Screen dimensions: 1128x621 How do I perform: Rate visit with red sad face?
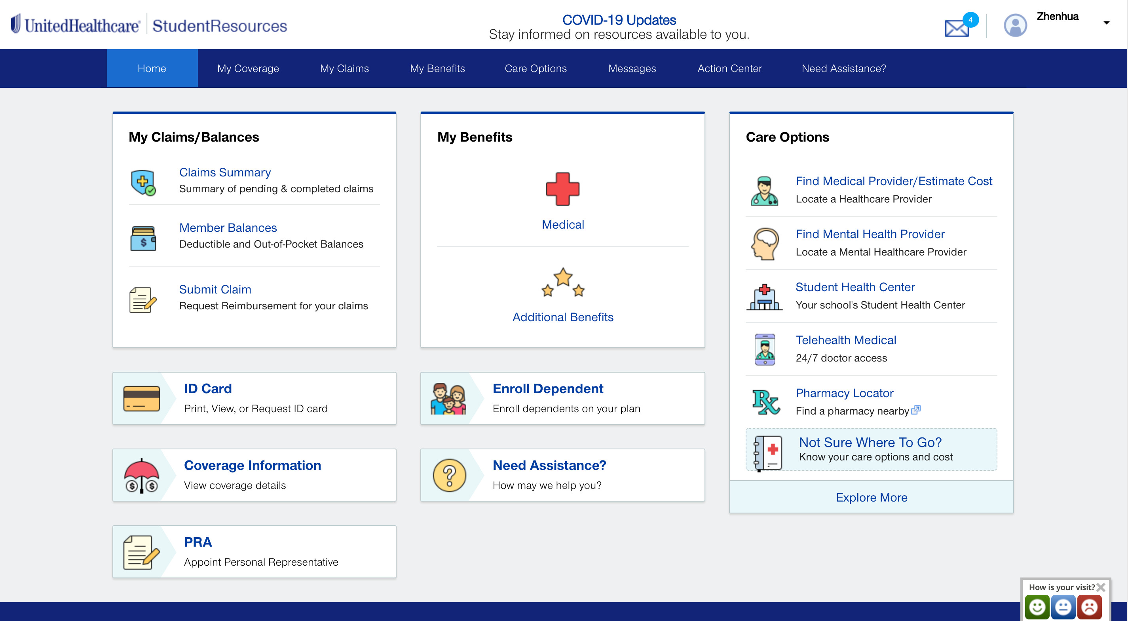[1089, 607]
